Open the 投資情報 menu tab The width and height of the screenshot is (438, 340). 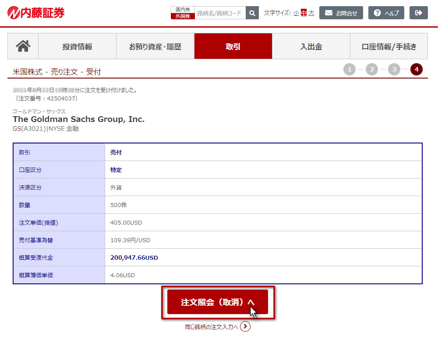point(77,46)
